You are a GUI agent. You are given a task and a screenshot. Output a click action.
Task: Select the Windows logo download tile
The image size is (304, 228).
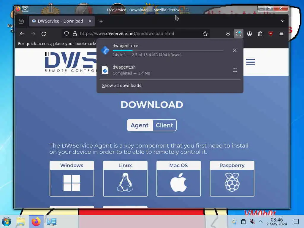pyautogui.click(x=72, y=183)
